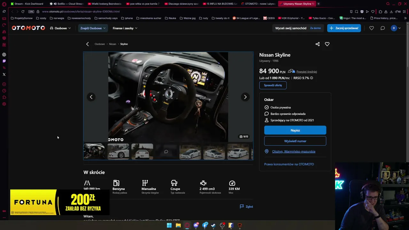Open File Explorer from the taskbar
Image resolution: width=409 pixels, height=230 pixels.
(x=178, y=225)
